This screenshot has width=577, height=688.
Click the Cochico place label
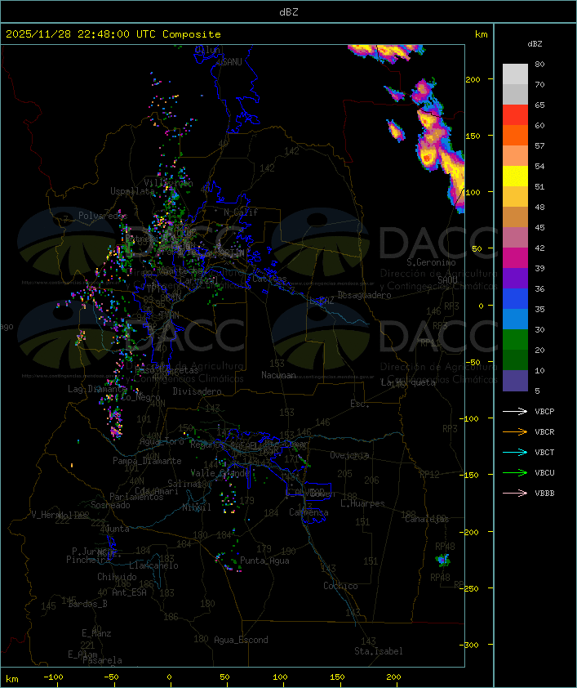tap(340, 586)
